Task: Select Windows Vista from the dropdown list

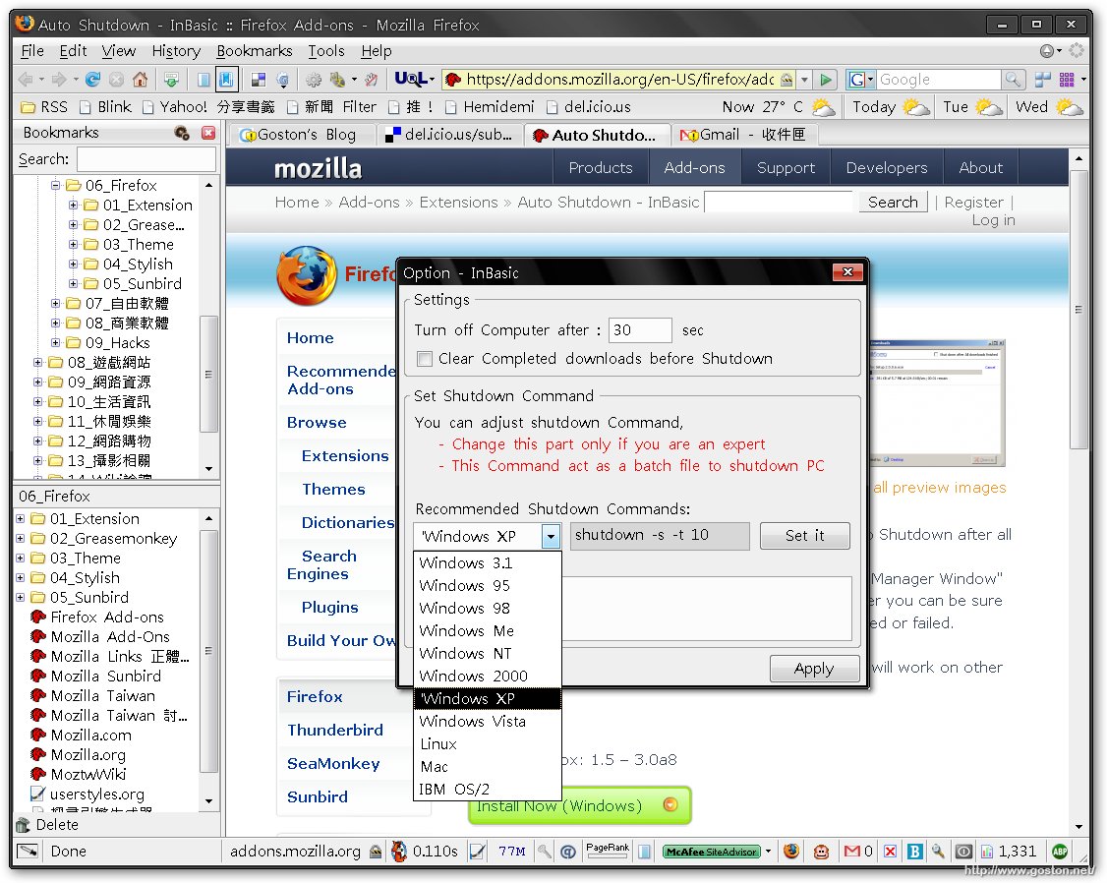Action: (x=487, y=722)
